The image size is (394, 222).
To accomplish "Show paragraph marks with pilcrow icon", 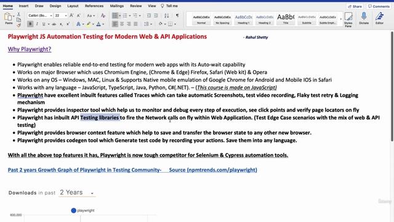I will 177,15.
